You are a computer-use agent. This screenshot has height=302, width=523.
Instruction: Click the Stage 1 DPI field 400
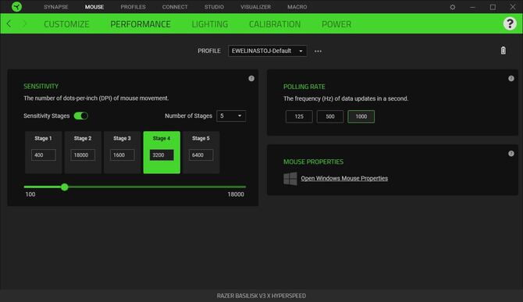tap(44, 155)
